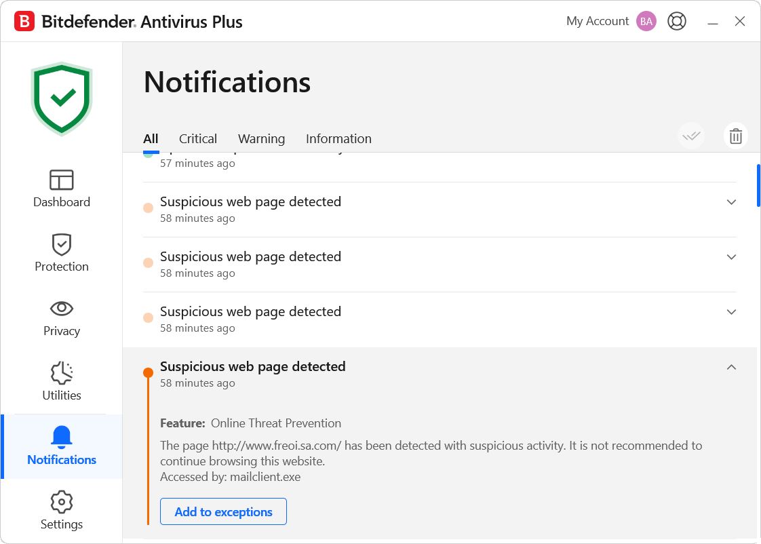Viewport: 761px width, 544px height.
Task: Click the Add to exceptions button
Action: 223,511
